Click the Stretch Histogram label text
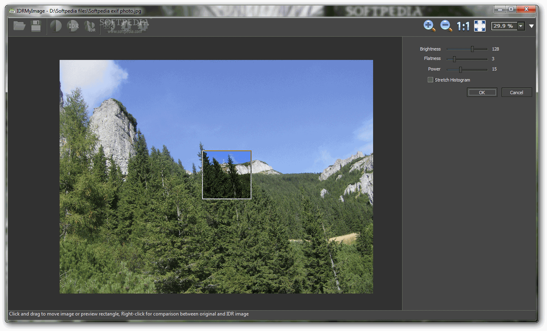The width and height of the screenshot is (547, 331). [452, 80]
